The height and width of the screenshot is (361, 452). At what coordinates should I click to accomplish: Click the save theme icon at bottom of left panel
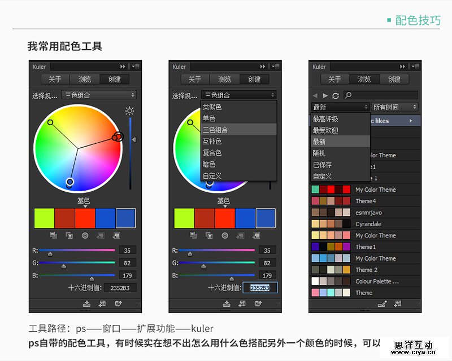(x=86, y=303)
